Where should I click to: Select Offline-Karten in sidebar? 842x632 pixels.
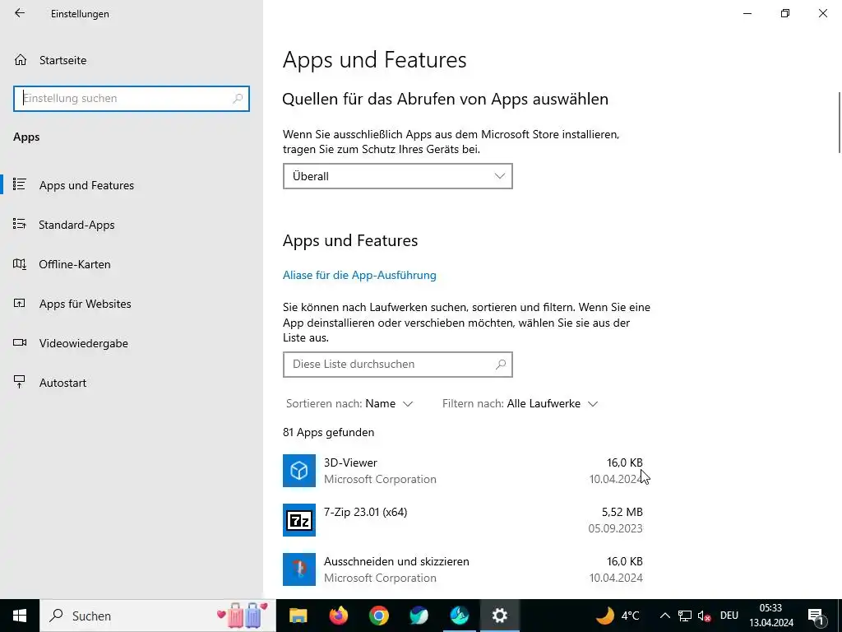75,264
